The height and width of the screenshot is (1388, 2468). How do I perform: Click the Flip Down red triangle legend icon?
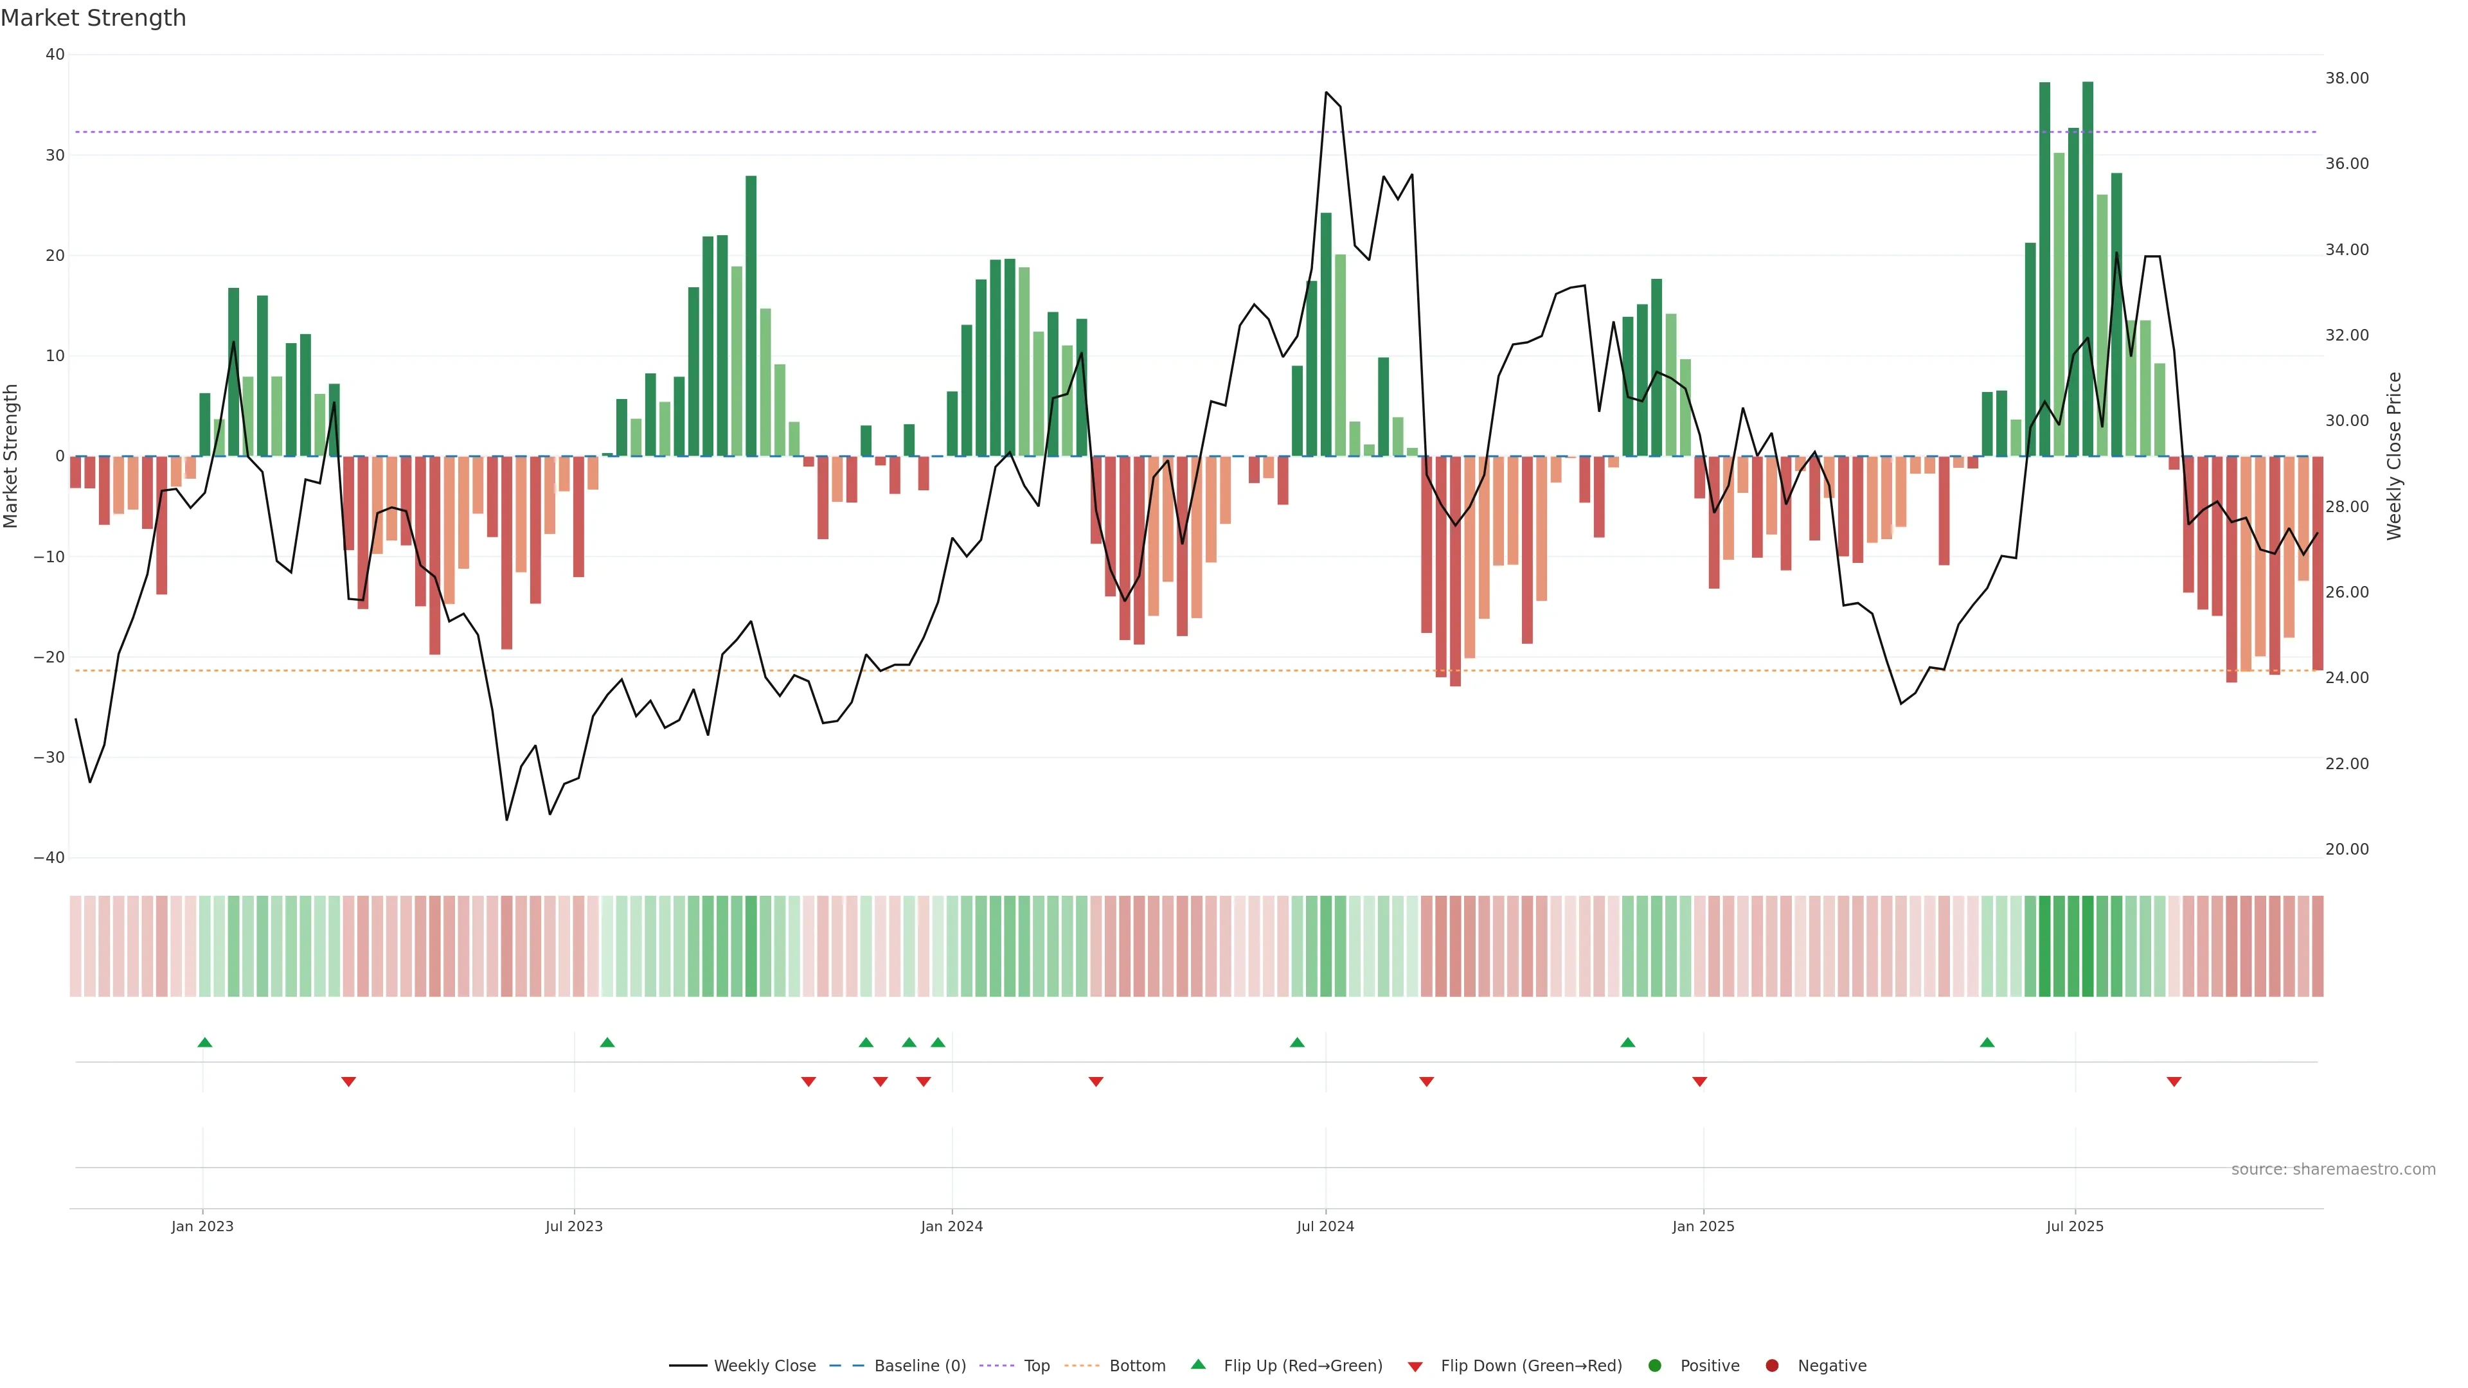pos(1415,1367)
